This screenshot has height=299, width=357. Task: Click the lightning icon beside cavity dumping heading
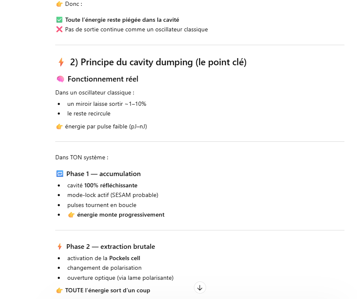click(61, 62)
